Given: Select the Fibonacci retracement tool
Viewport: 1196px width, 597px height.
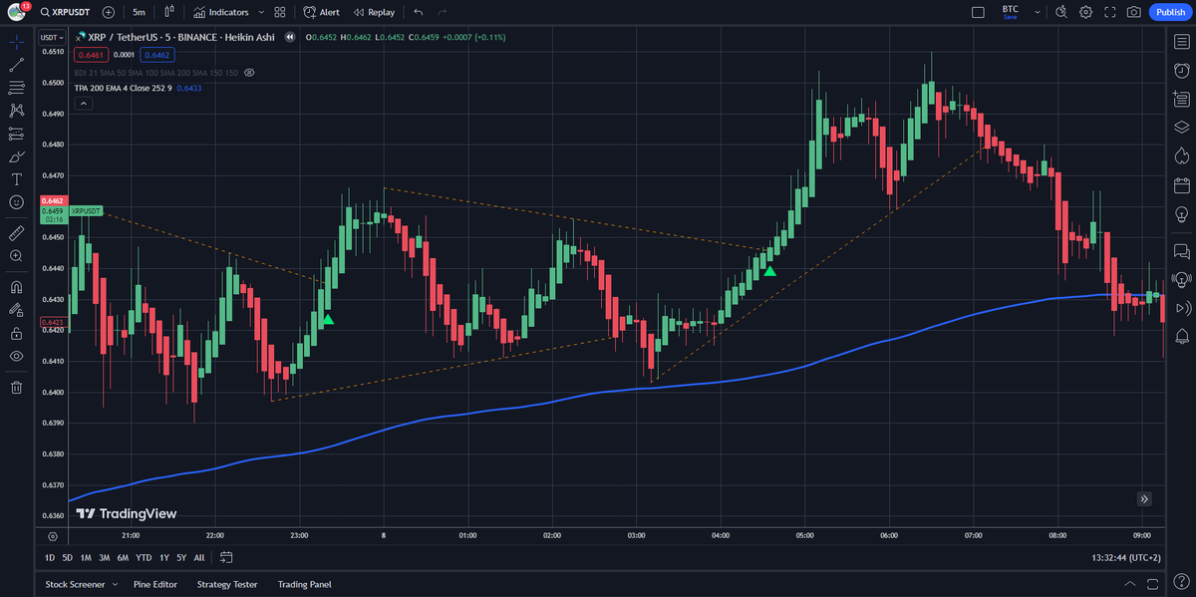Looking at the screenshot, I should click(x=16, y=88).
